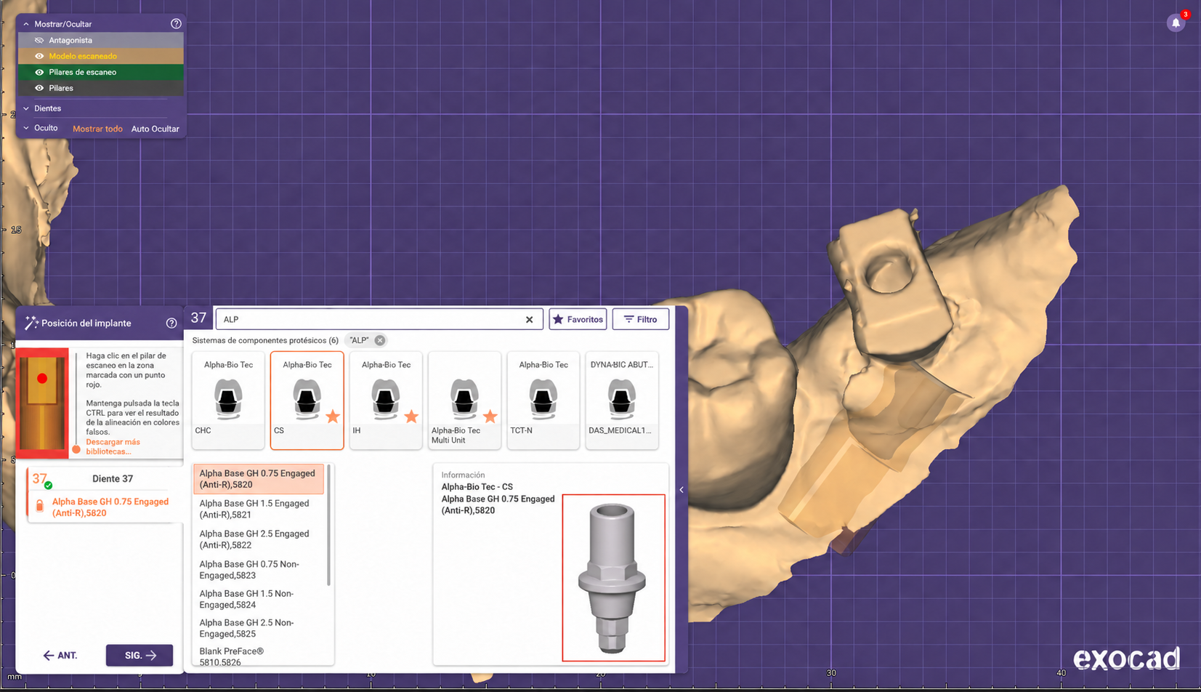This screenshot has height=692, width=1201.
Task: Click the abutment preview image
Action: pyautogui.click(x=613, y=578)
